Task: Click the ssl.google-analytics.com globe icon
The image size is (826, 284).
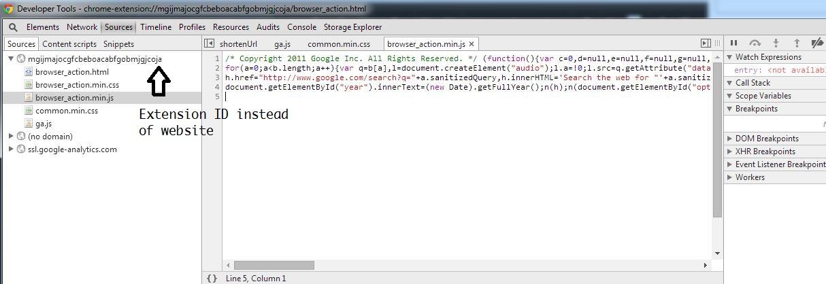Action: tap(21, 149)
